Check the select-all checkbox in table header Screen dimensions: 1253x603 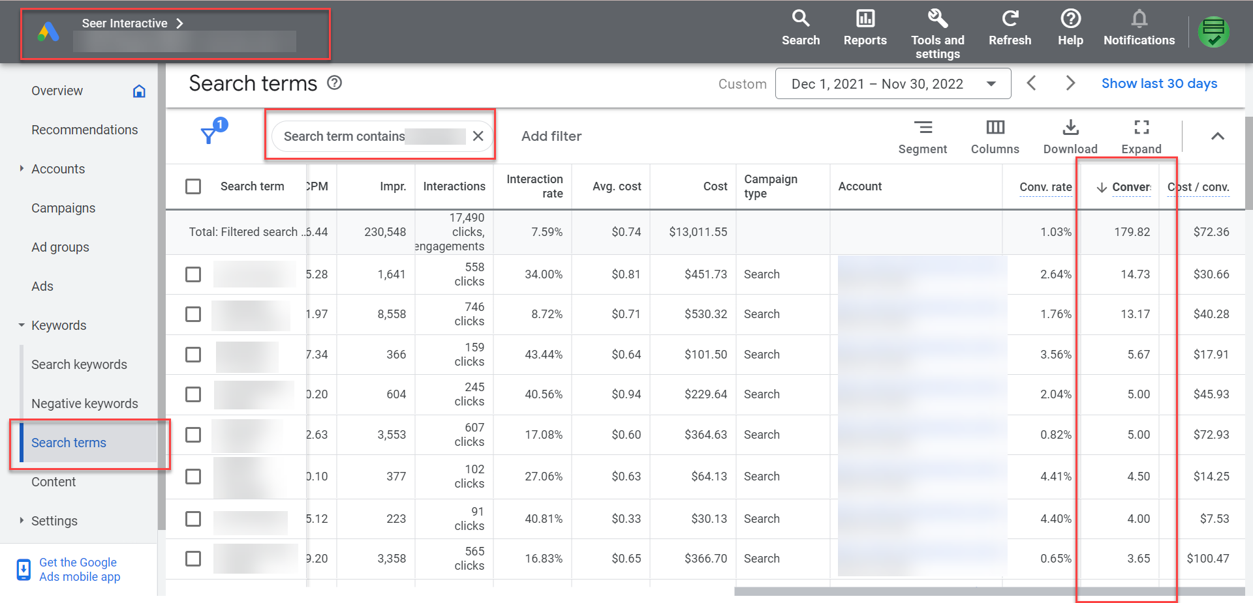[x=193, y=186]
